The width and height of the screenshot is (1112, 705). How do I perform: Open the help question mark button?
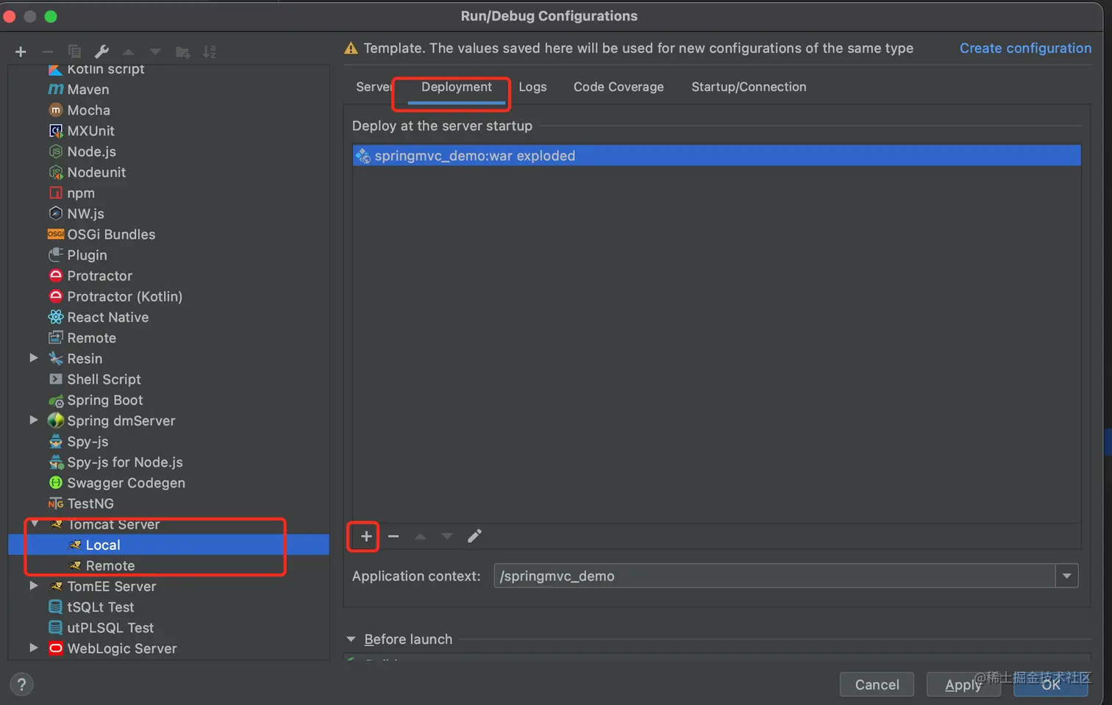[21, 684]
